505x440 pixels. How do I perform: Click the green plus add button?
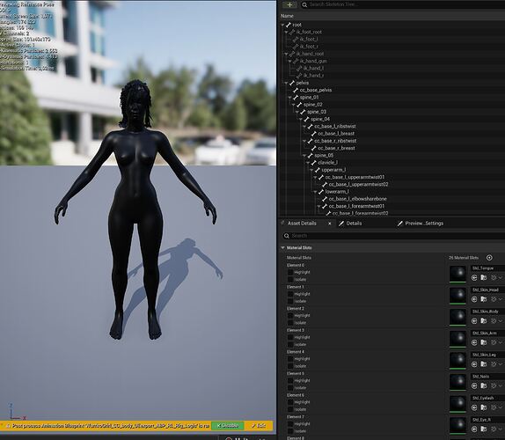pyautogui.click(x=289, y=4)
